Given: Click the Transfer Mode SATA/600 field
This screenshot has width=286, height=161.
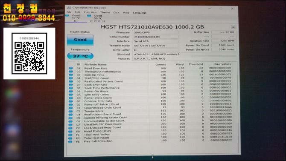Looking at the screenshot, I should 155,46.
